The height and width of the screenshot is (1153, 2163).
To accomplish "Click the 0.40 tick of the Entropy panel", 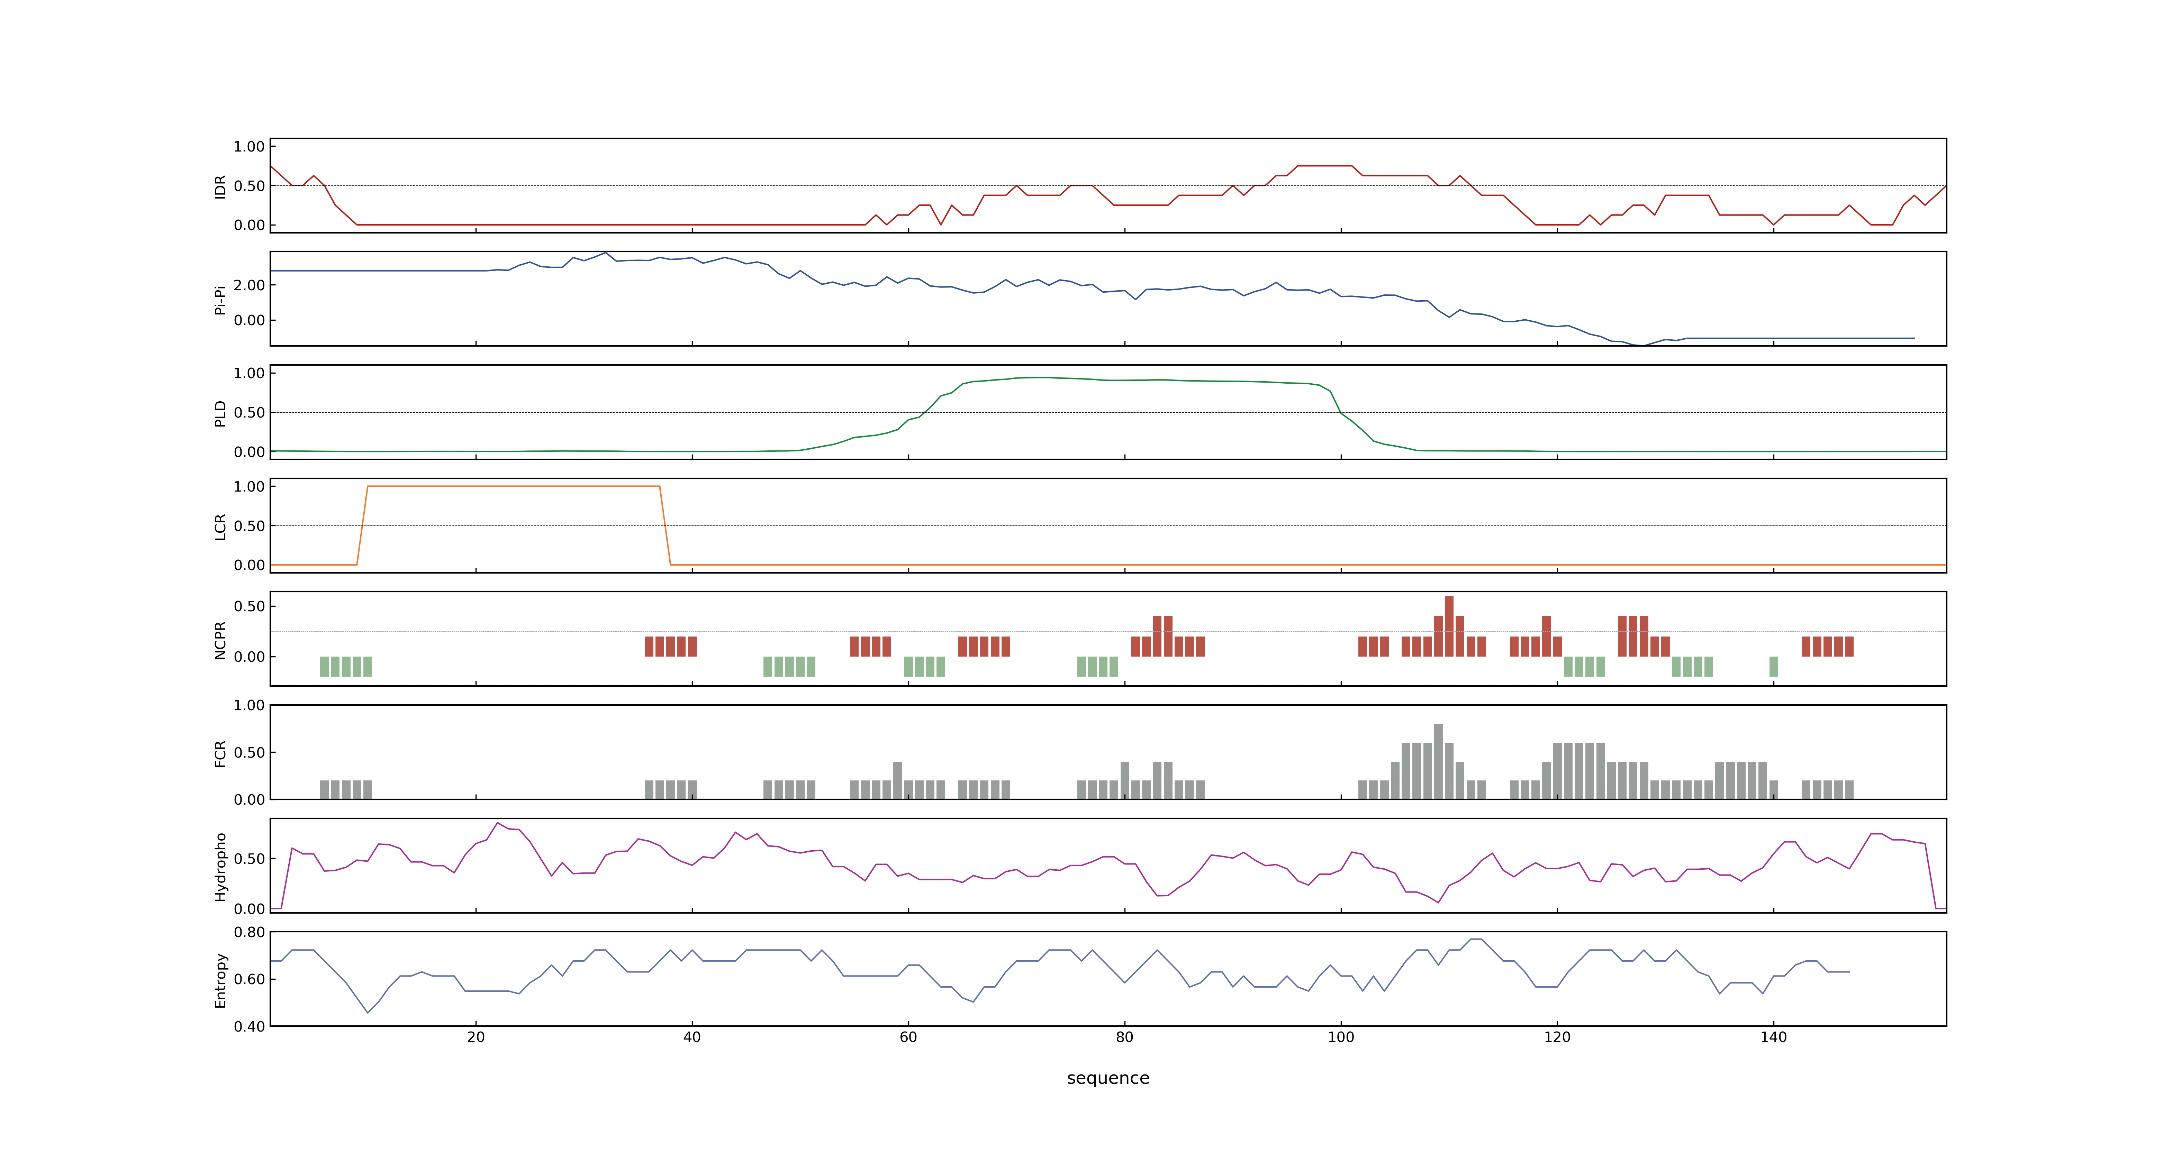I will (250, 1026).
